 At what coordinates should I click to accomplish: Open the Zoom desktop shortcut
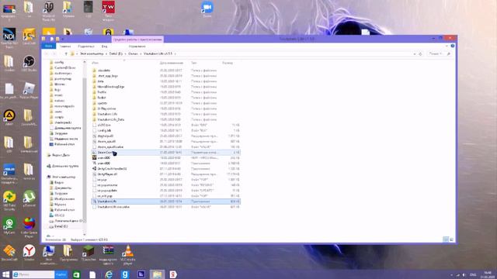click(x=207, y=9)
